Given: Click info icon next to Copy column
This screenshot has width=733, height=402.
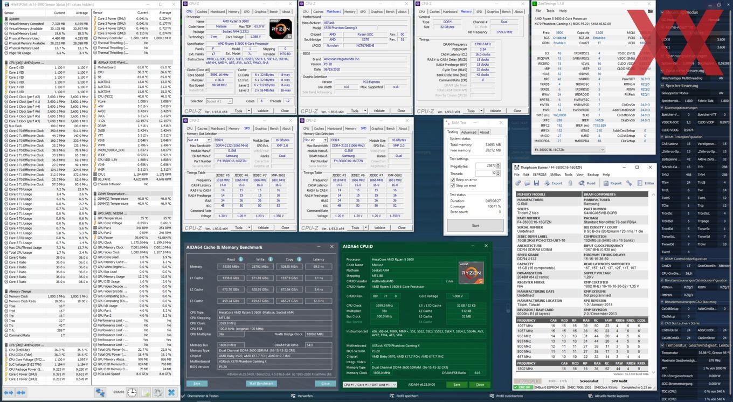Looking at the screenshot, I should point(299,259).
